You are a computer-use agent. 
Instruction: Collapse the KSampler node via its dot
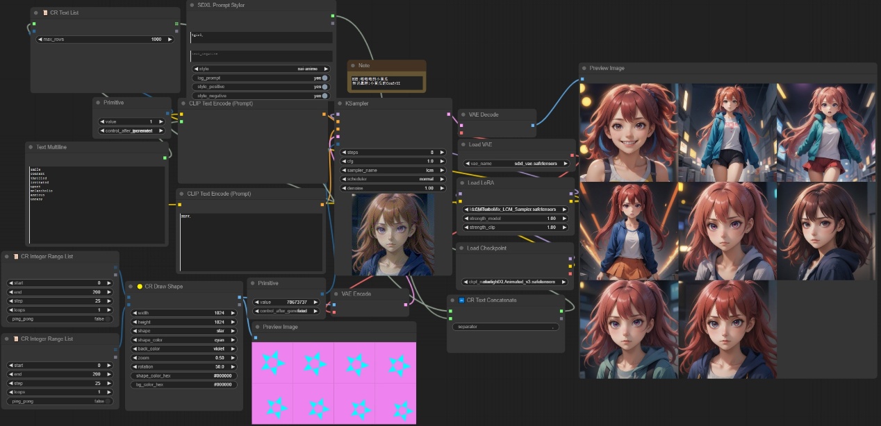point(340,103)
